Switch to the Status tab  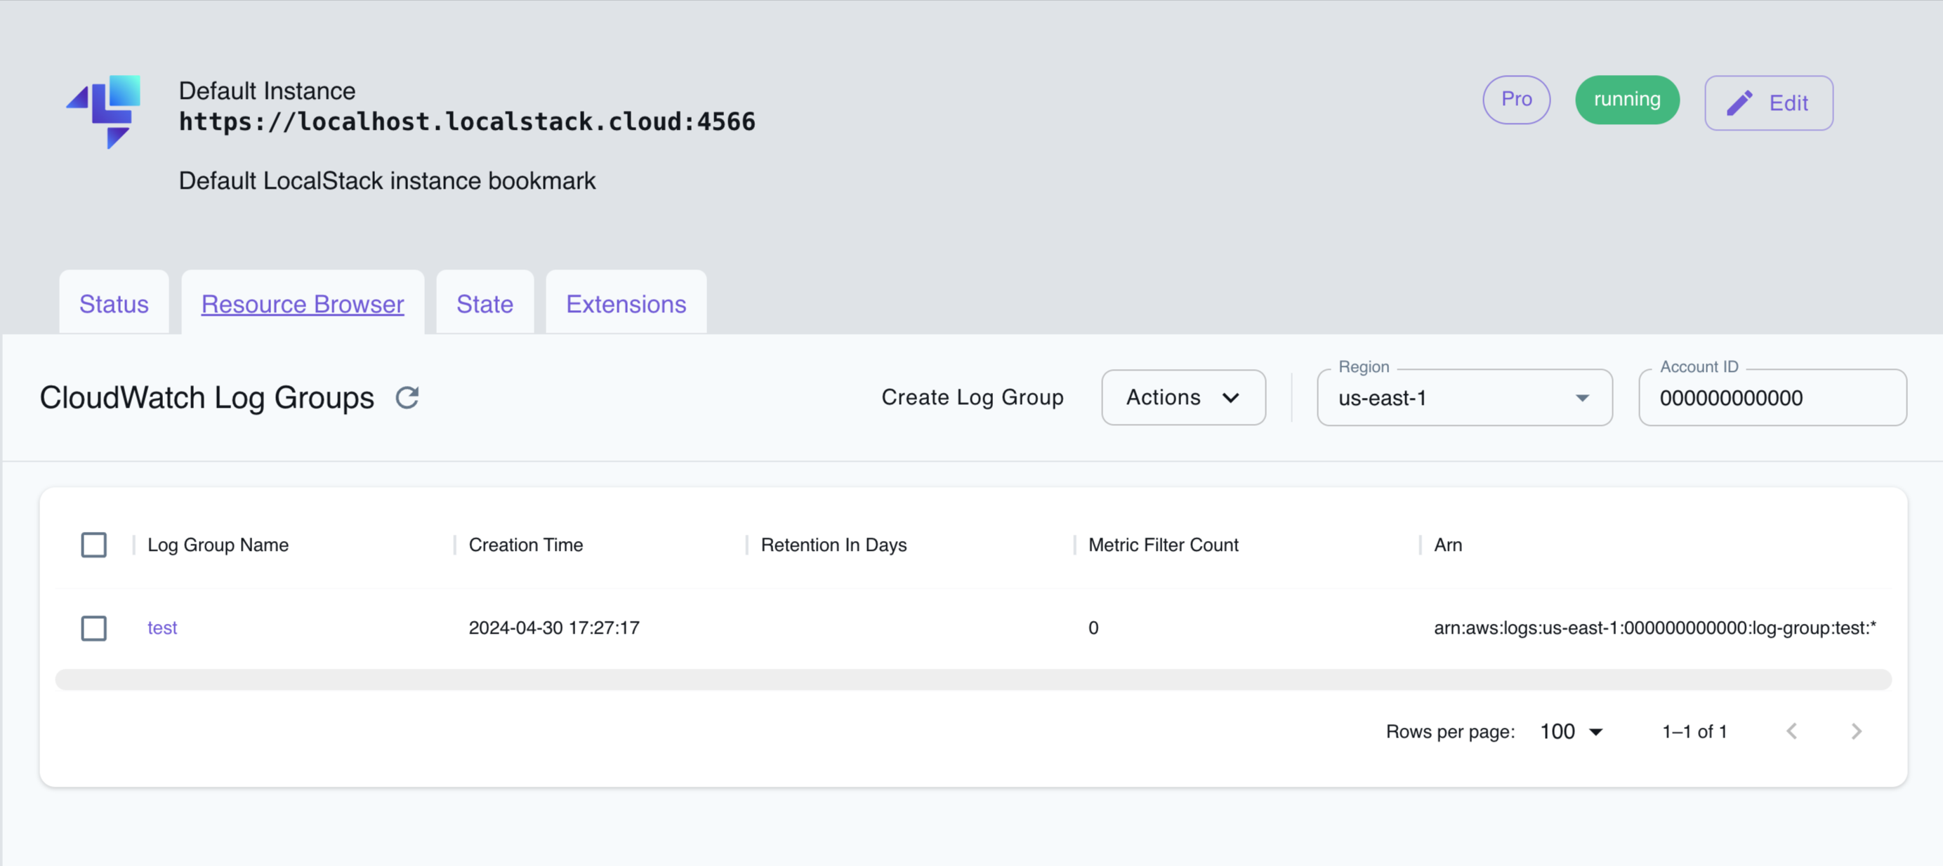tap(113, 304)
